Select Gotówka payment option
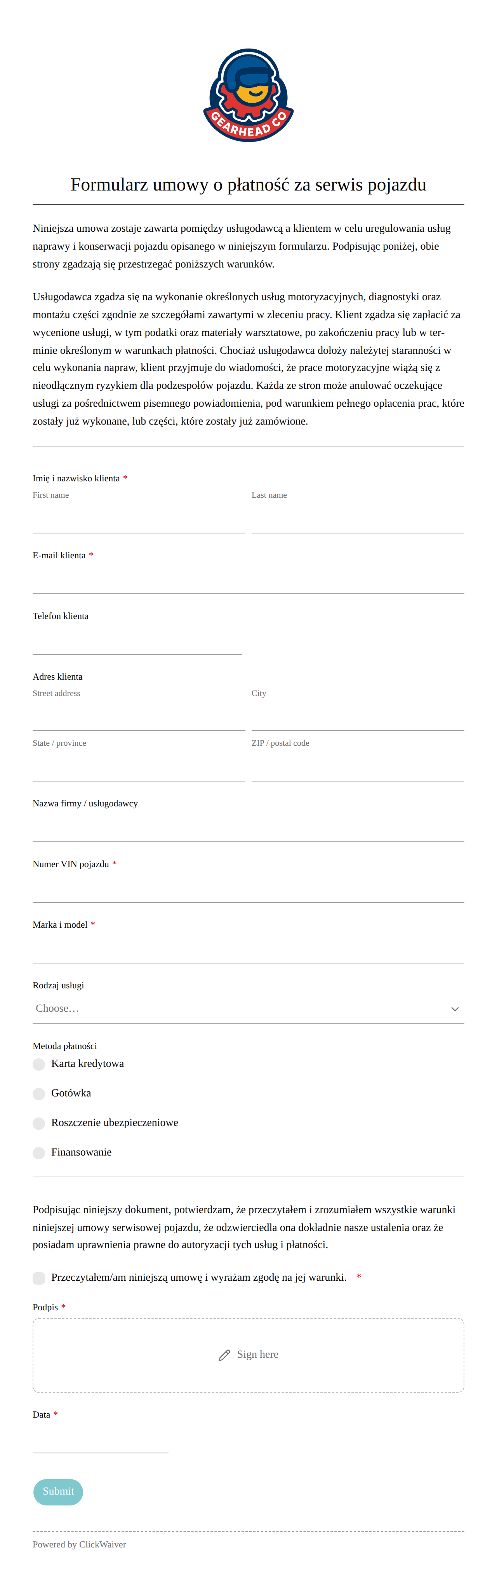Viewport: 497px width, 1584px height. pos(39,1094)
